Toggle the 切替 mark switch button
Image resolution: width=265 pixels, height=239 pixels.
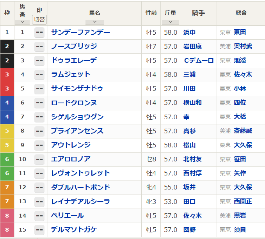tap(39, 19)
